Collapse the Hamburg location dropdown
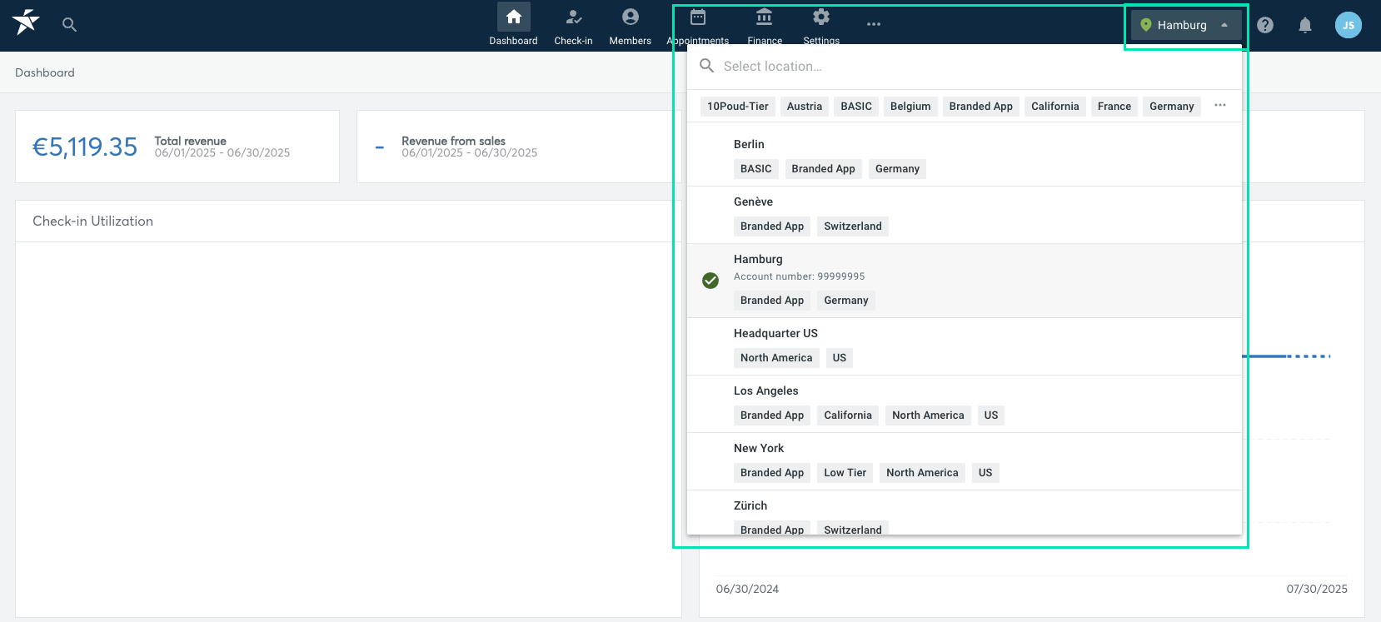Screen dimensions: 1381x622 pyautogui.click(x=1186, y=25)
